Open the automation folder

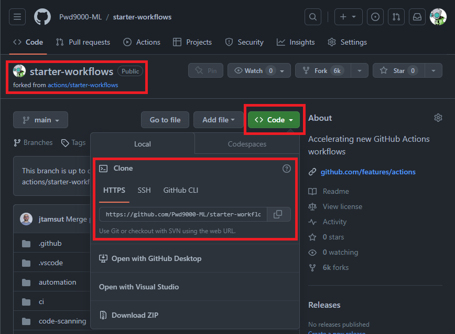pyautogui.click(x=58, y=282)
